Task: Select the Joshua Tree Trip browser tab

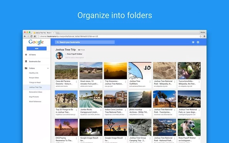Action: 44,33
